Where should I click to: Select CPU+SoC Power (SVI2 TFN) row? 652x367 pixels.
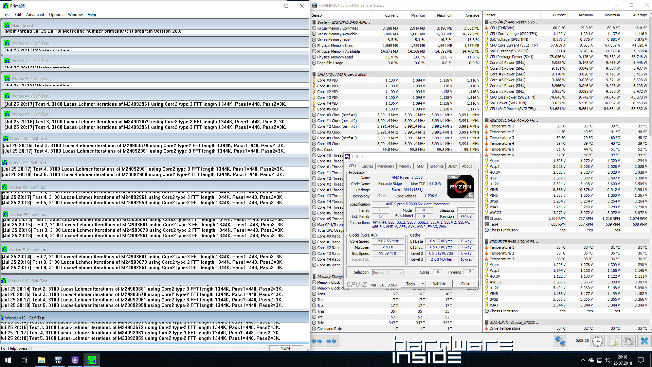coord(566,109)
